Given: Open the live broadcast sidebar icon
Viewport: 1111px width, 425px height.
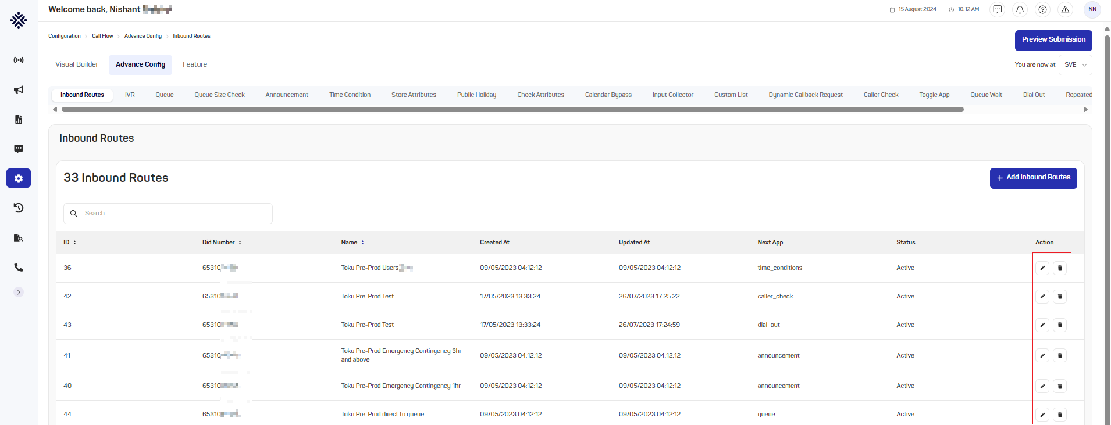Looking at the screenshot, I should 19,60.
